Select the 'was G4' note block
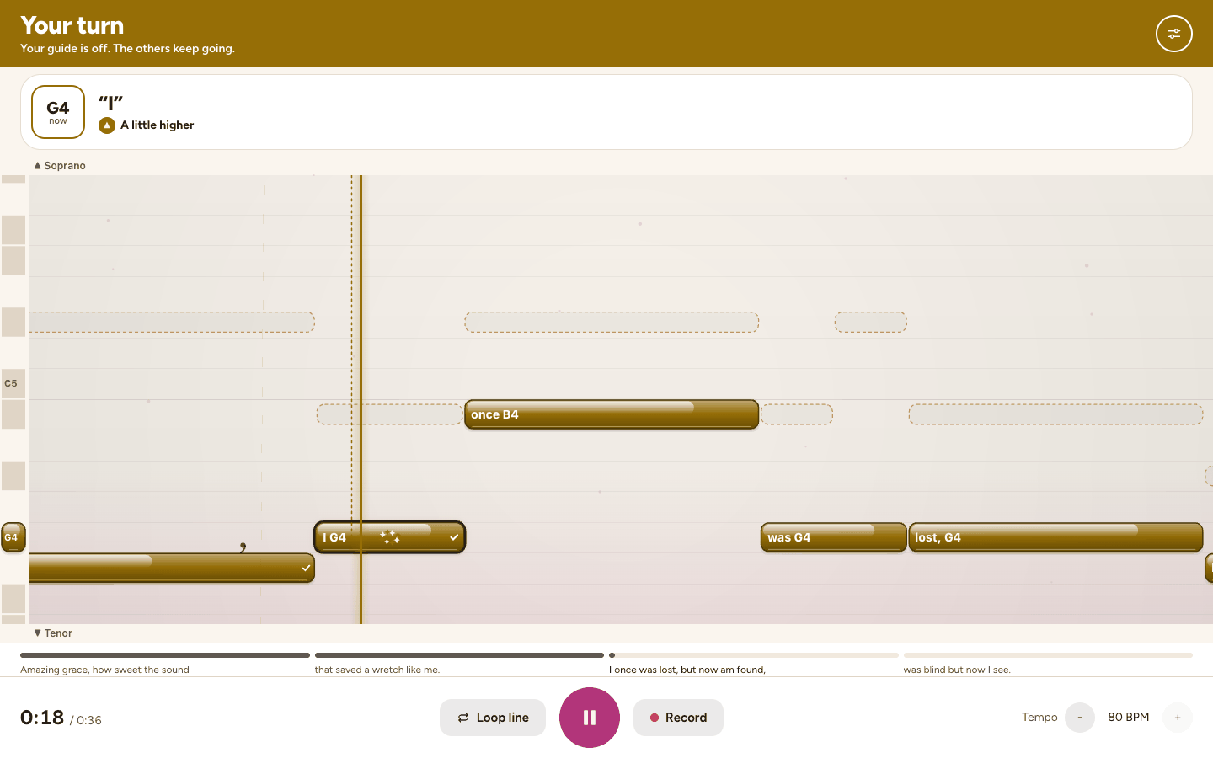1213x758 pixels. tap(833, 537)
